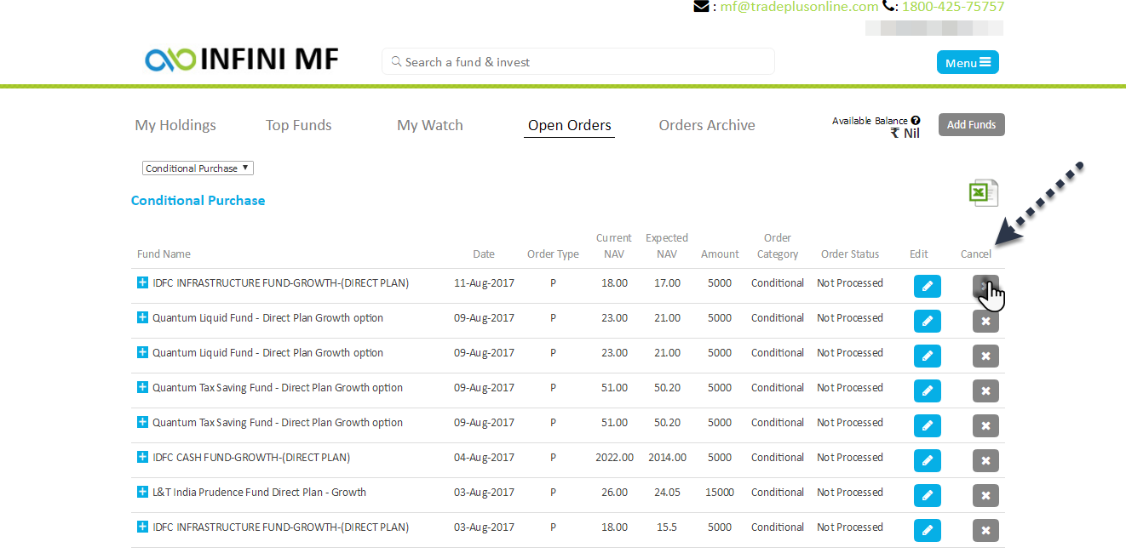Cancel the IDFC Infrastructure order dated 11-Aug-2017
This screenshot has height=553, width=1126.
point(985,287)
